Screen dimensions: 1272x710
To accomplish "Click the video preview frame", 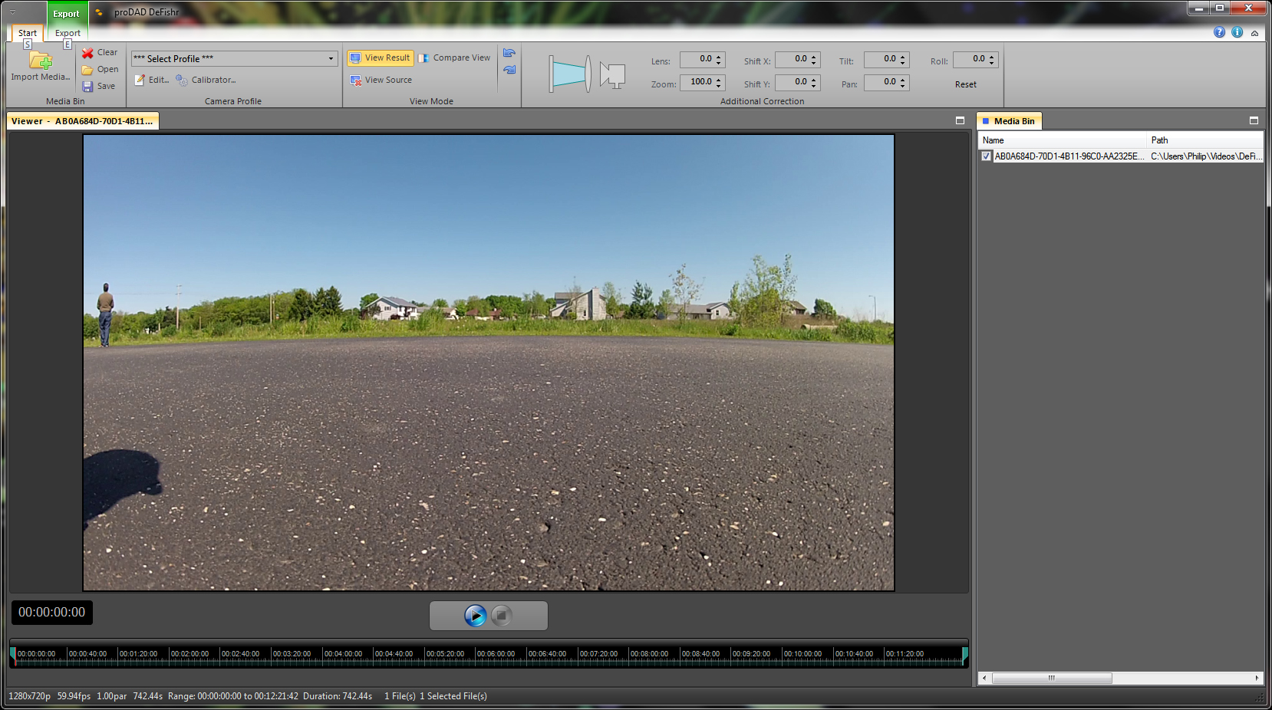I will (x=489, y=363).
